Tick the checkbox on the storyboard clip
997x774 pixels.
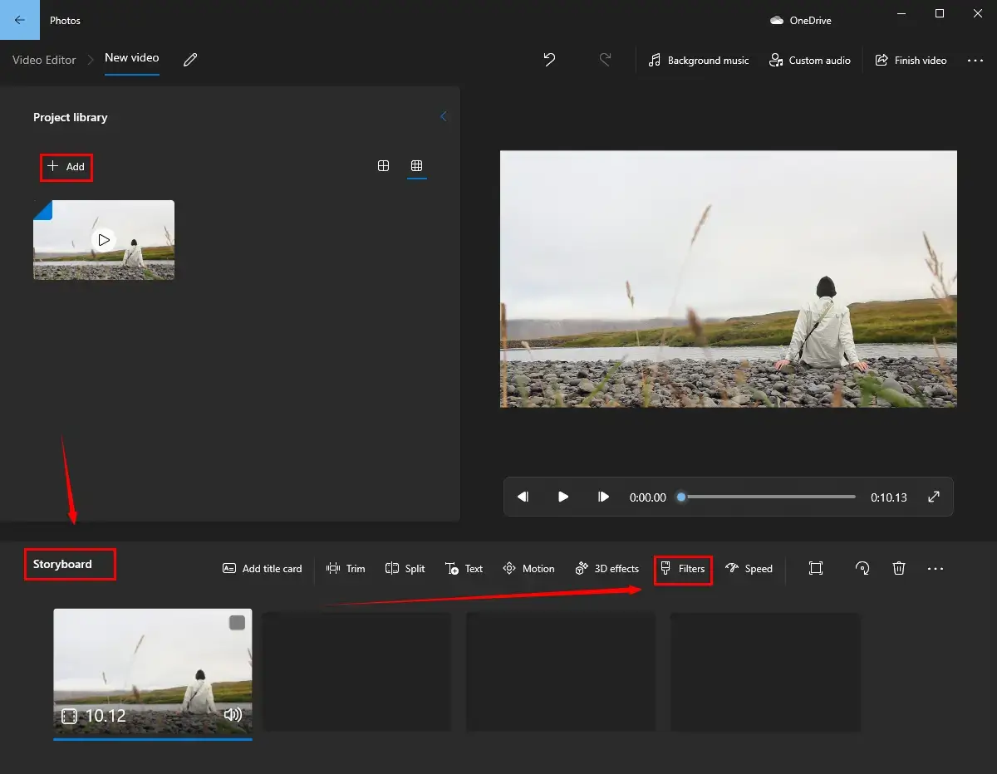[x=238, y=623]
